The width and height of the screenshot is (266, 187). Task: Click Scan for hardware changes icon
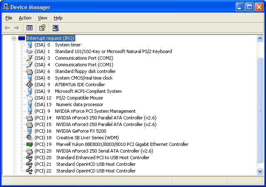point(55,28)
